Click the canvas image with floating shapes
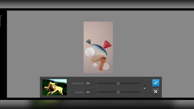 pos(98,47)
